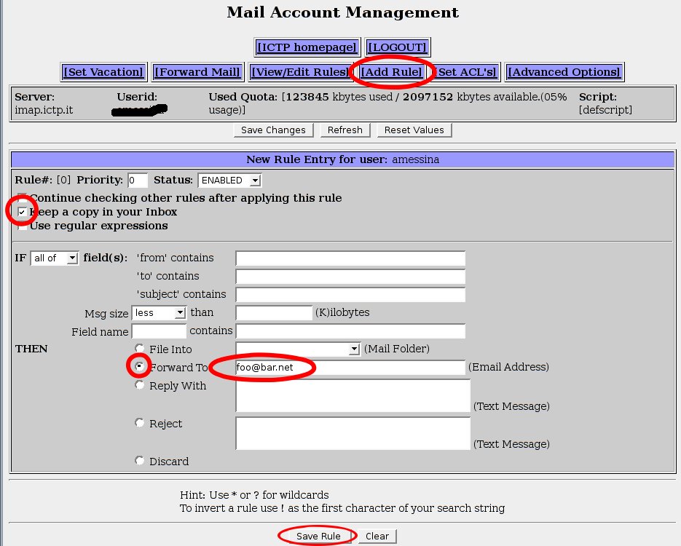681x546 pixels.
Task: Open Advanced Options
Action: (564, 71)
